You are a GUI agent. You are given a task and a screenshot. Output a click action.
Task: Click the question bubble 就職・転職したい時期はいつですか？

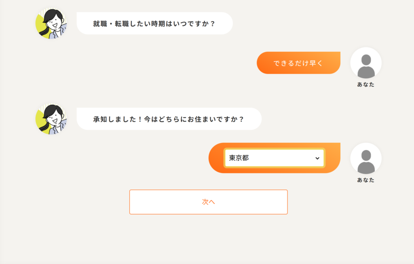point(154,23)
